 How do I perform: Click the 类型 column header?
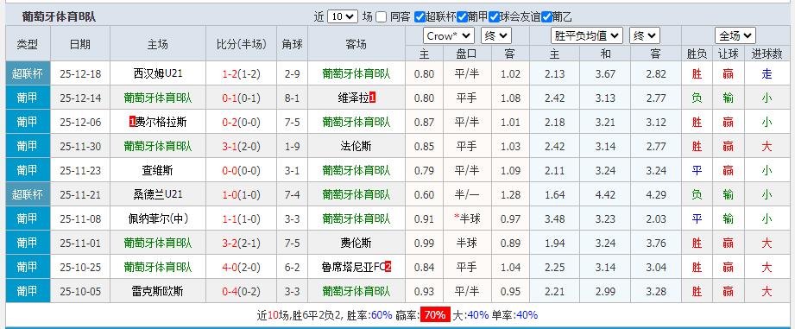[28, 44]
